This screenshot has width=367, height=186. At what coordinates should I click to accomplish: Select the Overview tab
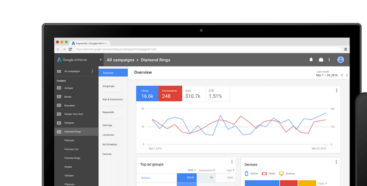(113, 73)
